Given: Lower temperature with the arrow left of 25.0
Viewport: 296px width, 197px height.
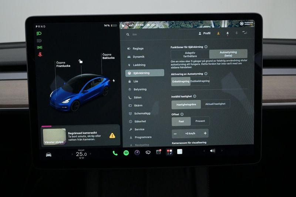Looking at the screenshot, I should click(72, 154).
